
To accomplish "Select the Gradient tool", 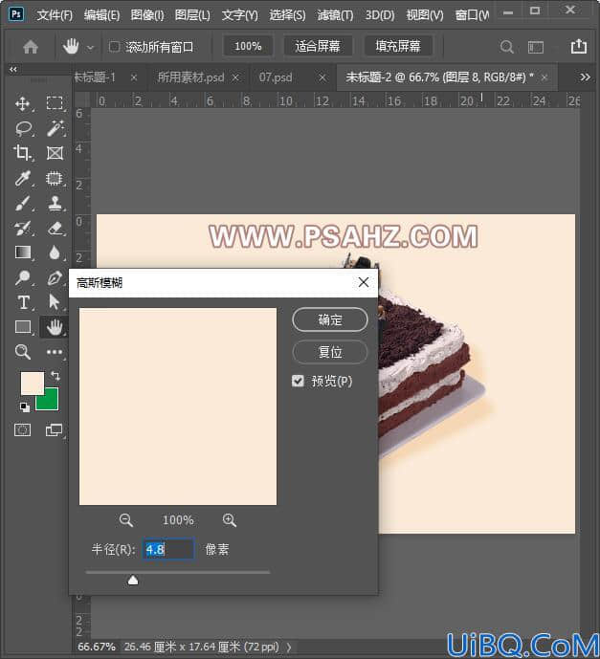I will pos(23,253).
